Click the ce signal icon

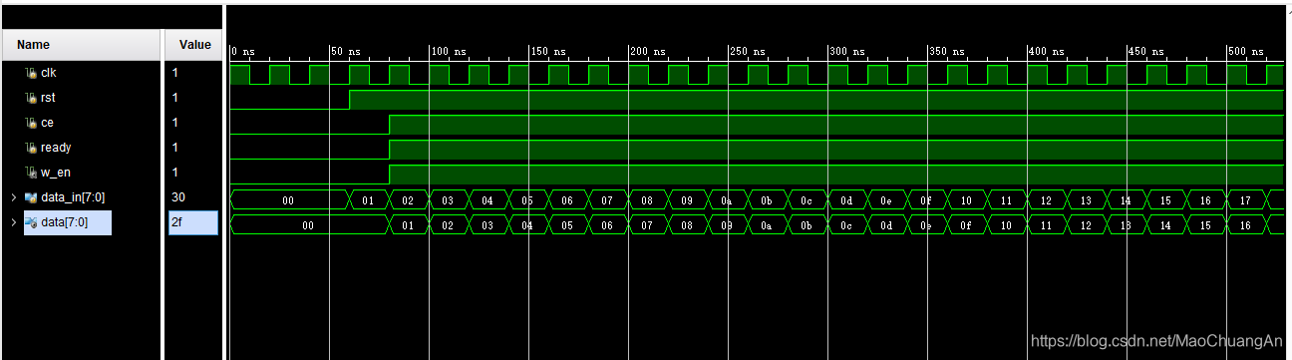30,123
